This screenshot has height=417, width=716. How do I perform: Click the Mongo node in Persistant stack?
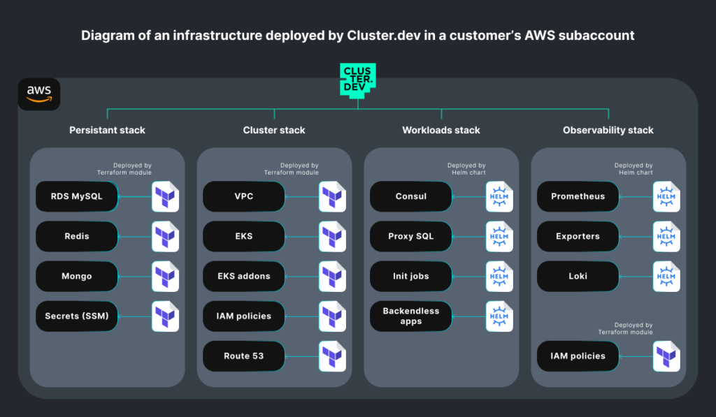(x=77, y=277)
